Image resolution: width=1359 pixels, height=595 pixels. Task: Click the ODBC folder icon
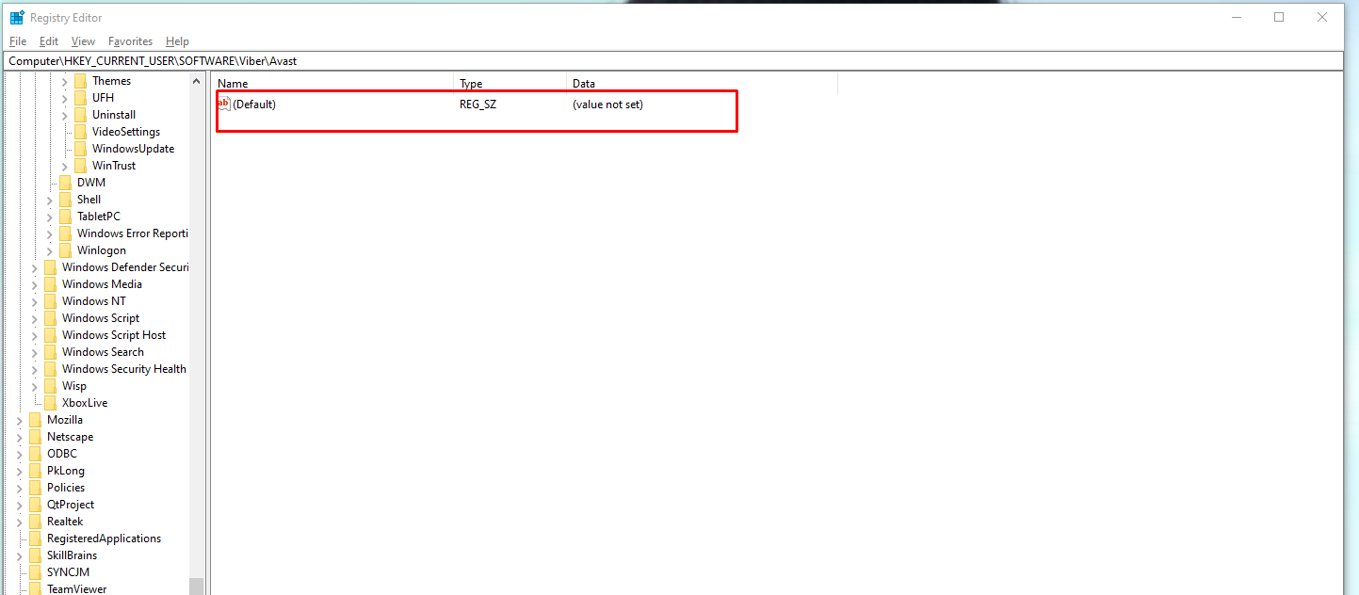tap(35, 454)
